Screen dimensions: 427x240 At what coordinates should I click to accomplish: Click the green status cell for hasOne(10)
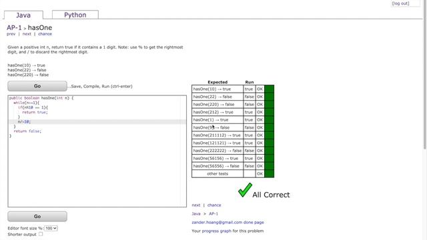tap(269, 89)
